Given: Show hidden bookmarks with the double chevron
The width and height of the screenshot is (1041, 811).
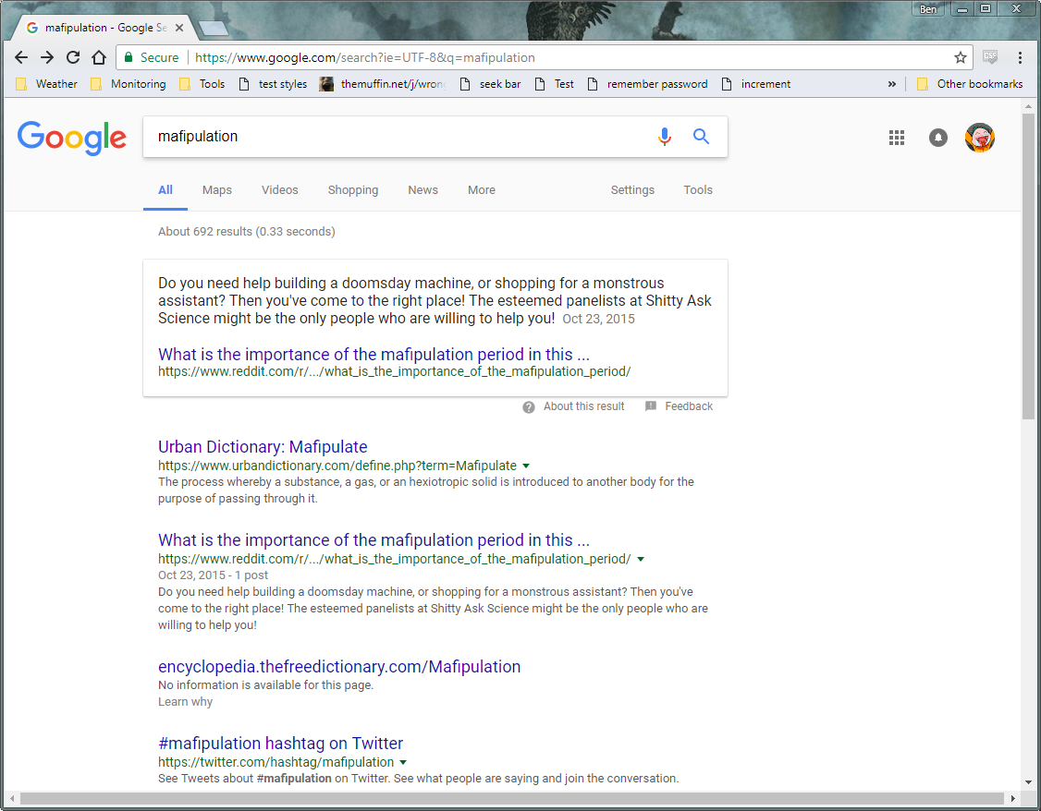Looking at the screenshot, I should pos(891,84).
